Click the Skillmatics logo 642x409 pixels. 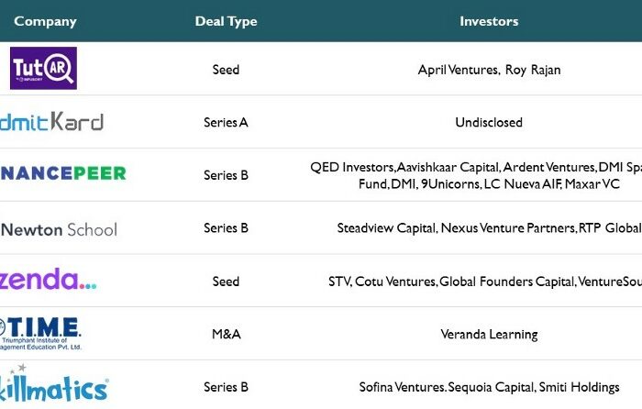coord(53,383)
